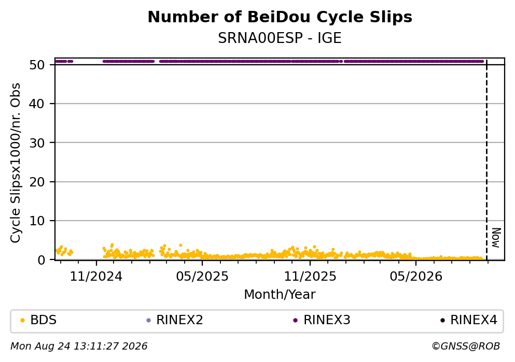515x362 pixels.
Task: Click the Mon Aug 24 timestamp text
Action: (x=79, y=346)
